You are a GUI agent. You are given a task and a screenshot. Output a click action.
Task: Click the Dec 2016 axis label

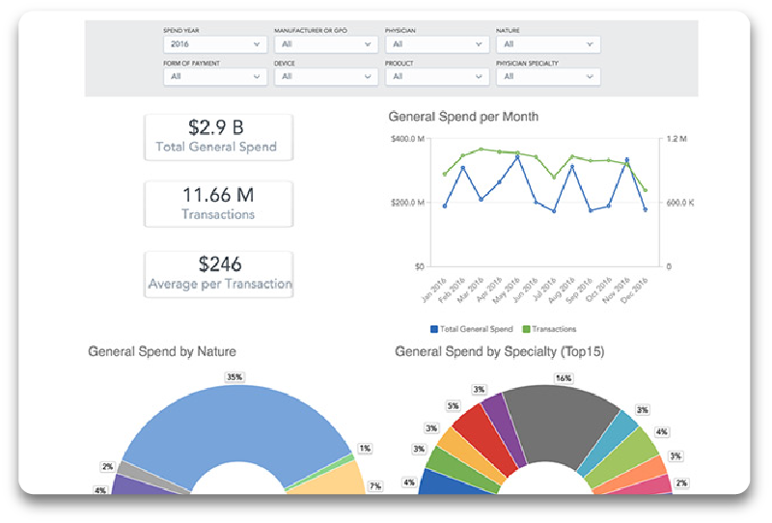click(x=634, y=290)
